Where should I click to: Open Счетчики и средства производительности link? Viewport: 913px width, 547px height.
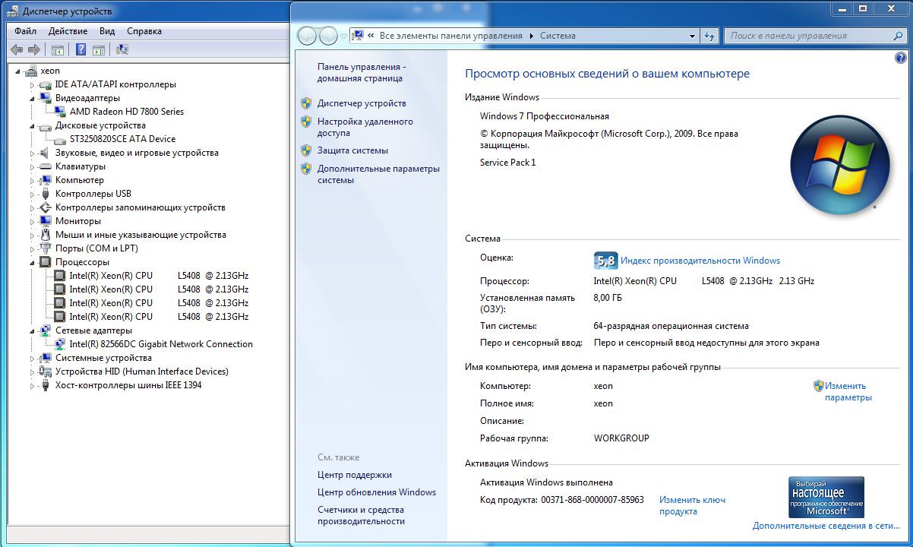pyautogui.click(x=361, y=515)
